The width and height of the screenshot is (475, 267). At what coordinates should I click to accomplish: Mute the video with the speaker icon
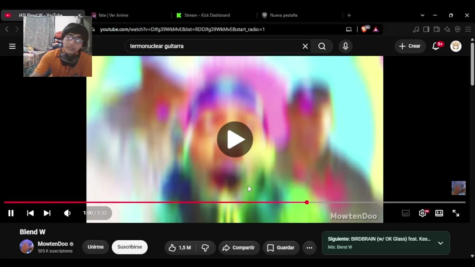pyautogui.click(x=67, y=213)
